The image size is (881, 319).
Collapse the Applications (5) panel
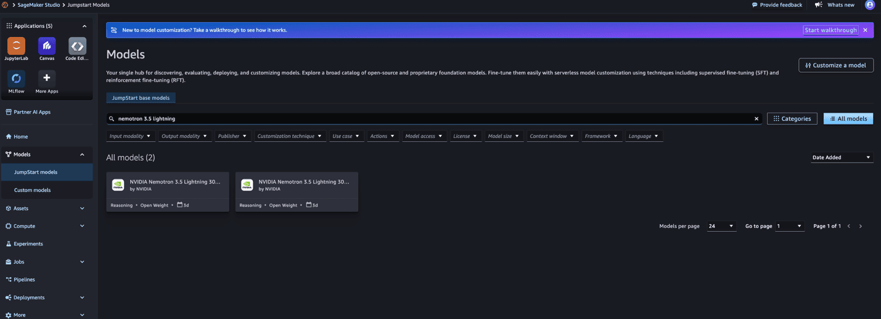tap(84, 26)
